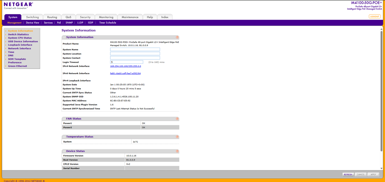Open Time in sidebar

(x=11, y=52)
